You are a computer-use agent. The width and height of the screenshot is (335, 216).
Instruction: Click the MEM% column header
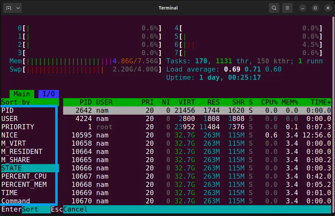[x=290, y=102]
